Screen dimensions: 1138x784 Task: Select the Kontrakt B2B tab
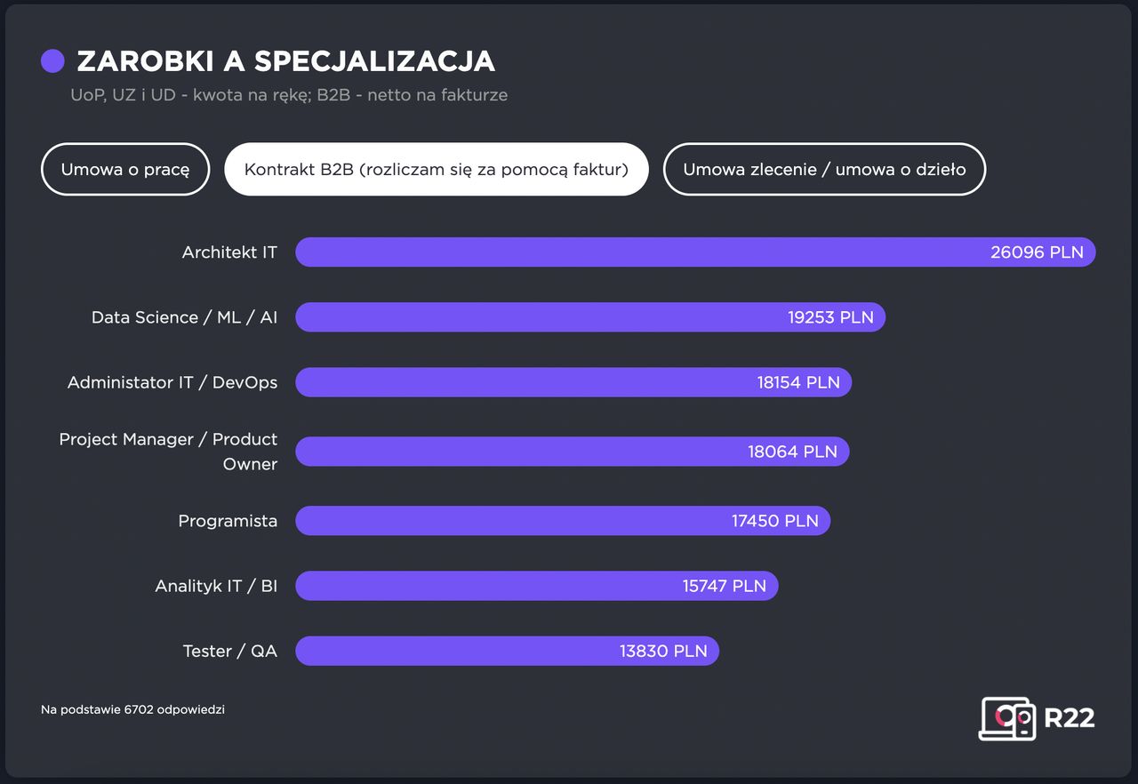436,169
